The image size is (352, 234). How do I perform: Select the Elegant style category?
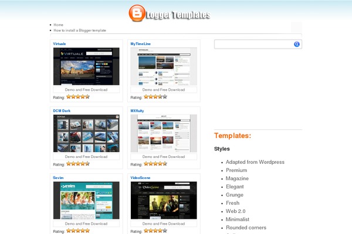pyautogui.click(x=235, y=187)
